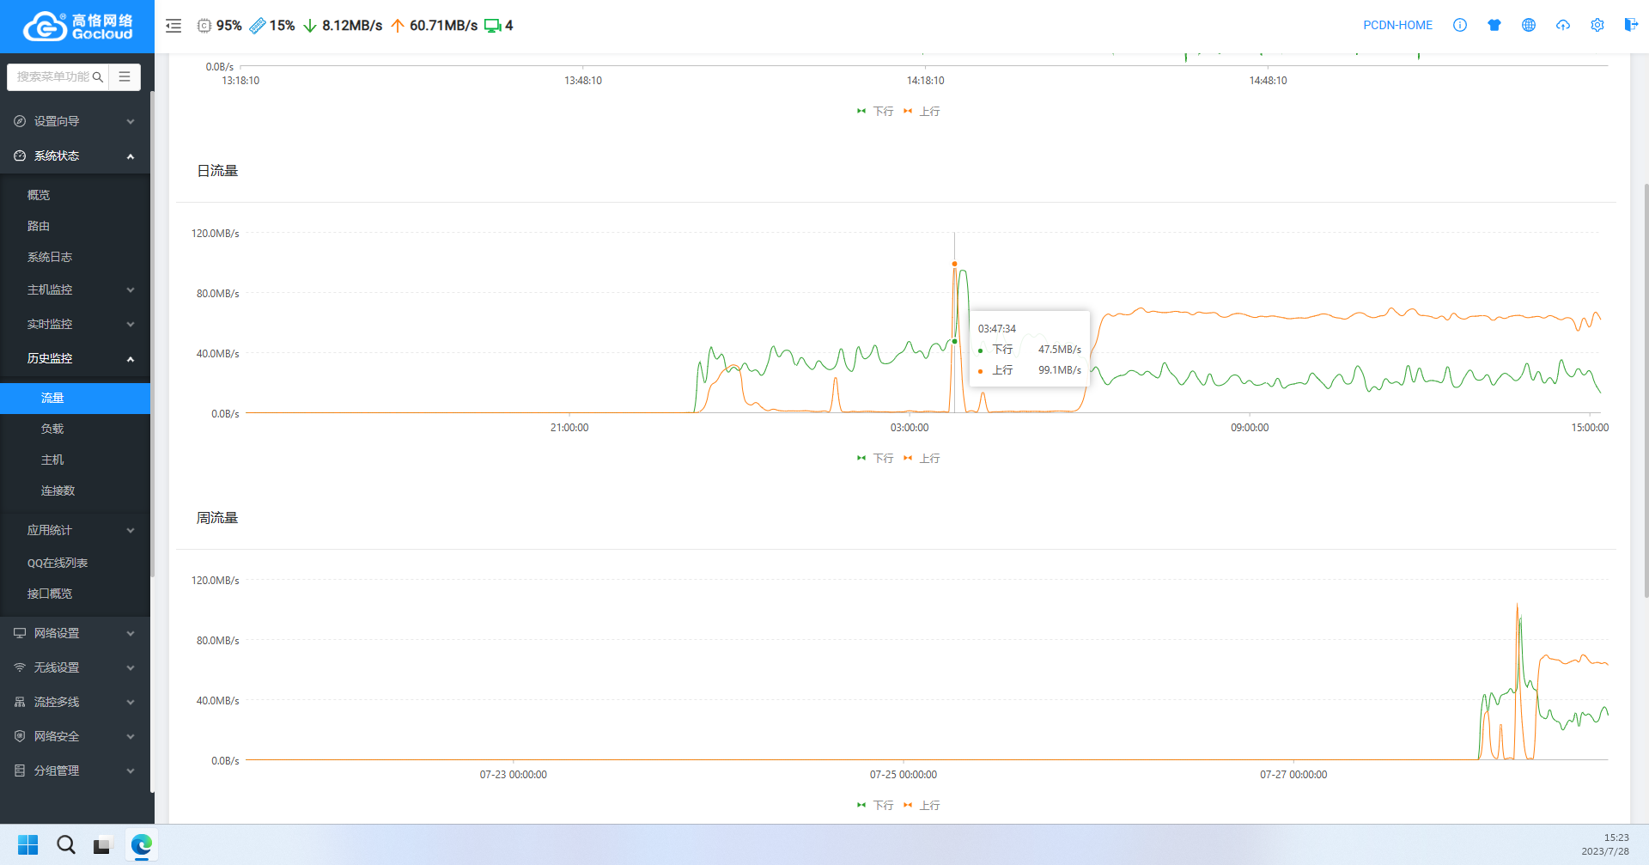Open the theme shirt icon in header

click(x=1494, y=25)
